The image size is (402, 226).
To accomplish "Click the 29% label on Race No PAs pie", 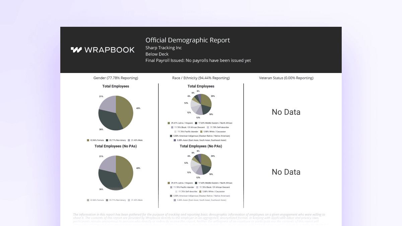I will point(213,156).
